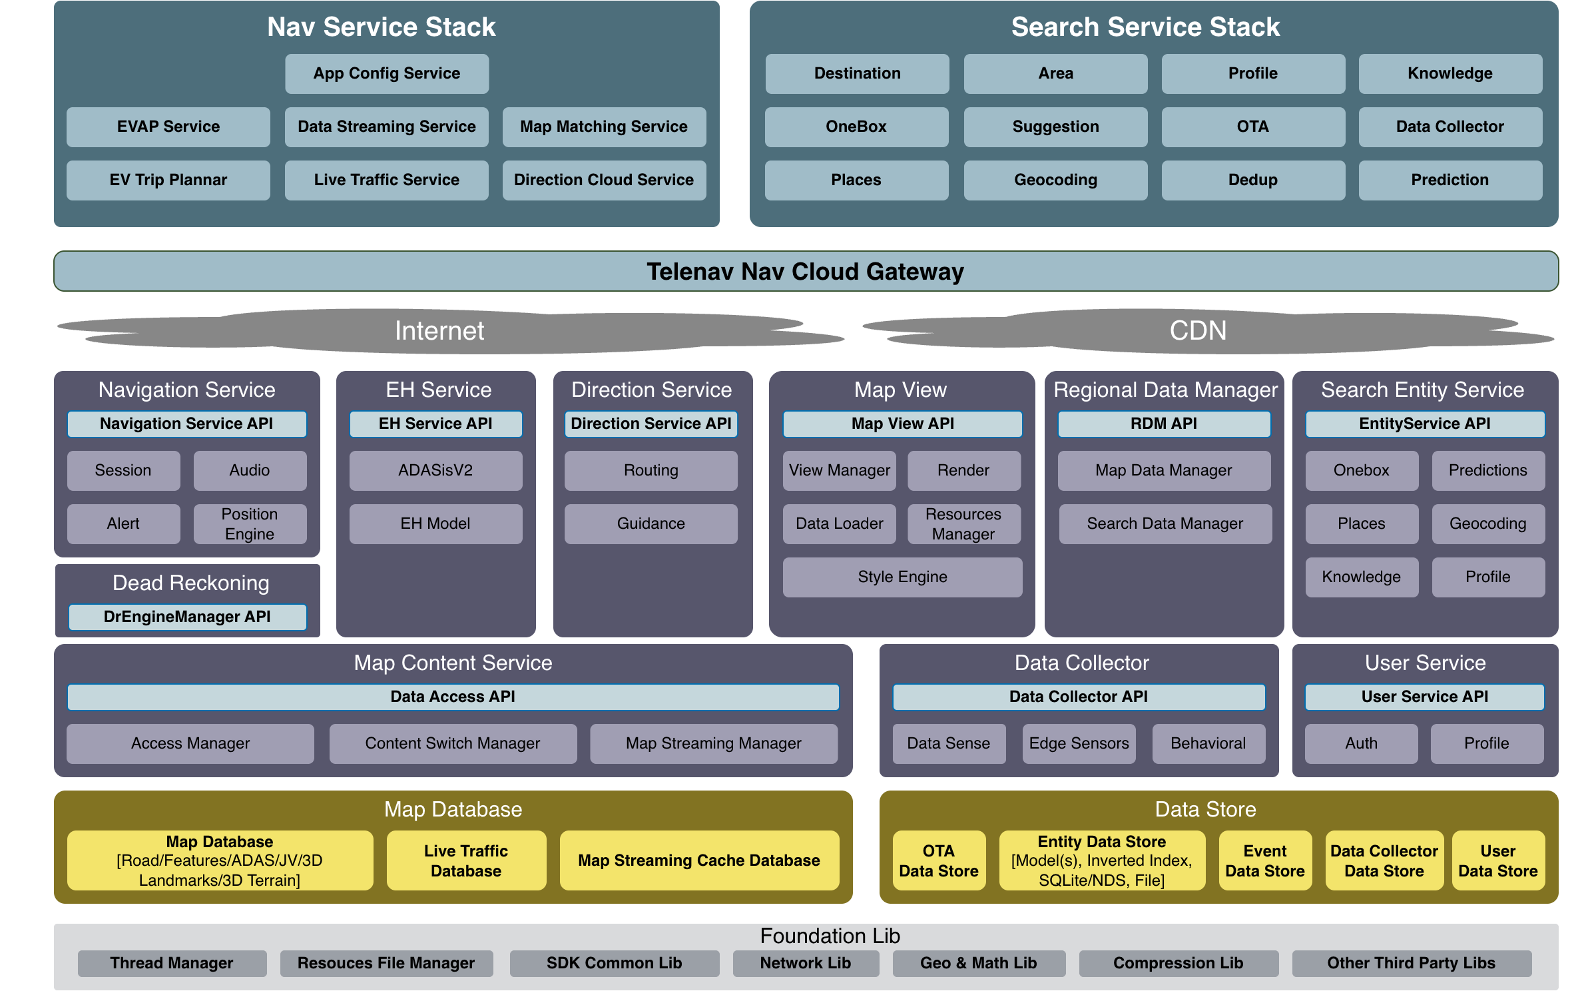
Task: Select the Map Matching Service block
Action: (604, 127)
